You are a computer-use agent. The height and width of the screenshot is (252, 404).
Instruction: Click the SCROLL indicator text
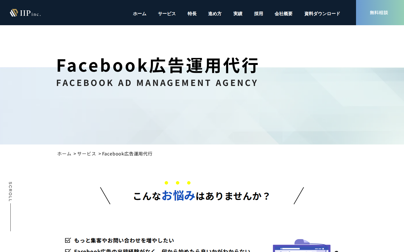point(10,192)
